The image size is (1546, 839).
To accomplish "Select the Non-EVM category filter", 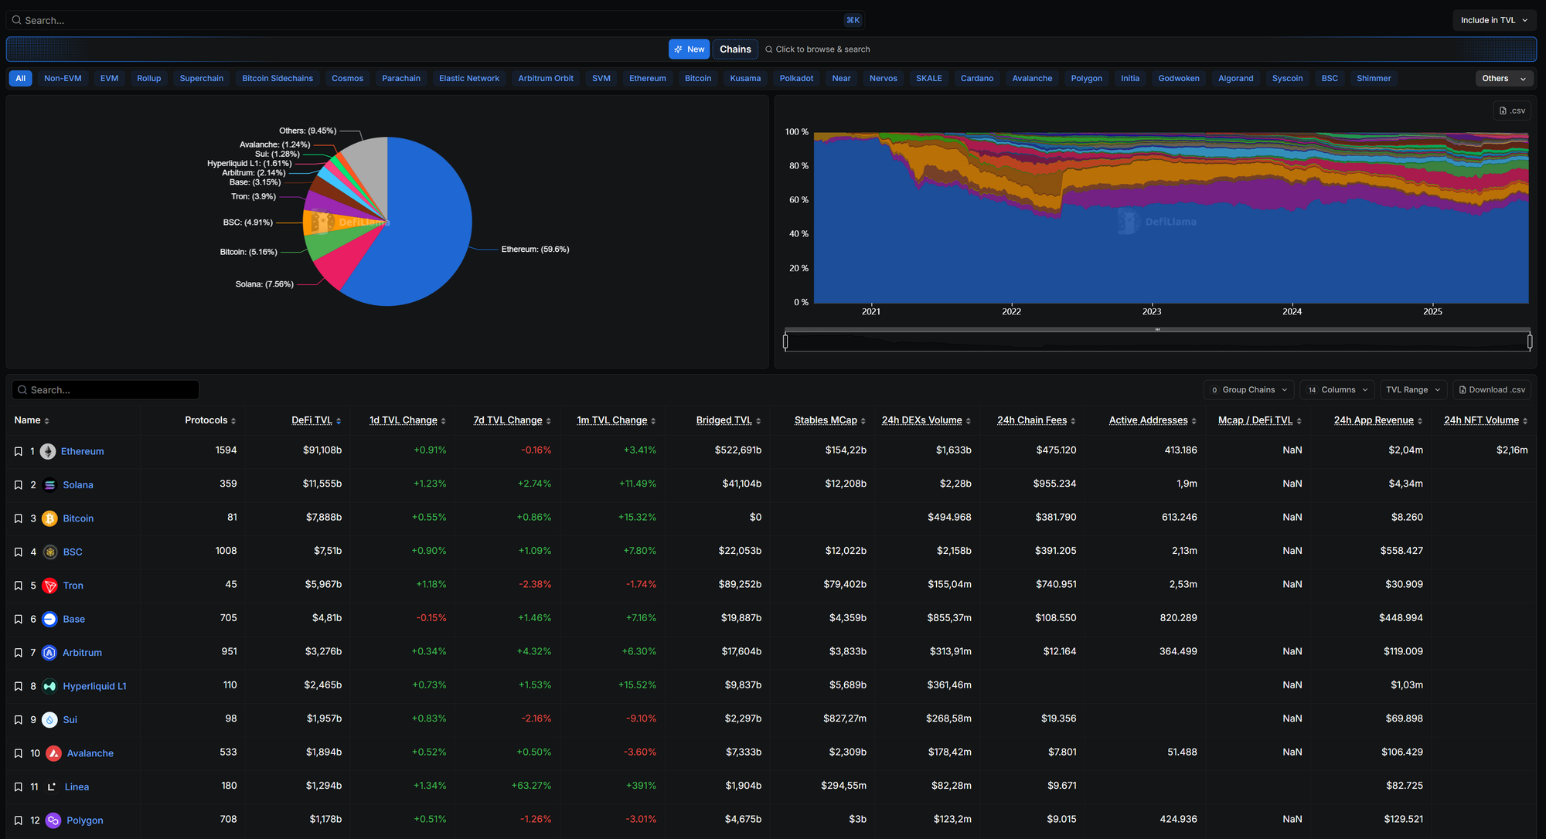I will click(63, 78).
